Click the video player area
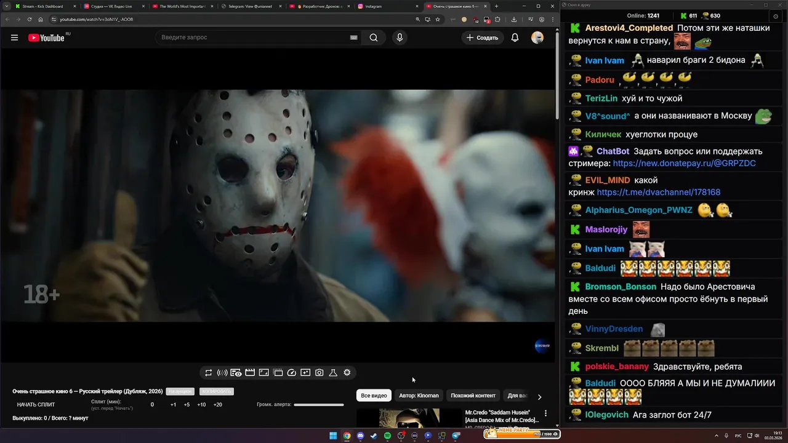 [277, 206]
